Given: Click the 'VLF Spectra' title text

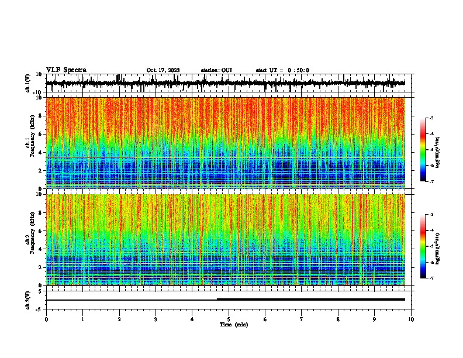Looking at the screenshot, I should pyautogui.click(x=66, y=70).
